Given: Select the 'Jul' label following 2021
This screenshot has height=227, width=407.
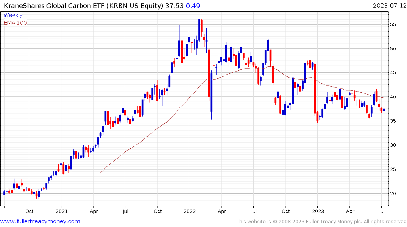Looking at the screenshot, I should (125, 211).
